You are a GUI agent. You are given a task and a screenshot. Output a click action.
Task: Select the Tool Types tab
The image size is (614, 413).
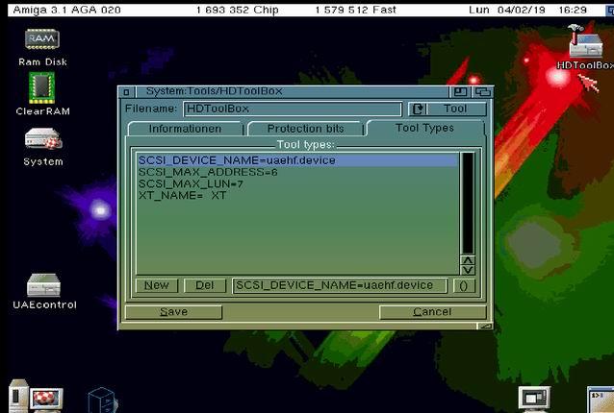[x=424, y=128]
